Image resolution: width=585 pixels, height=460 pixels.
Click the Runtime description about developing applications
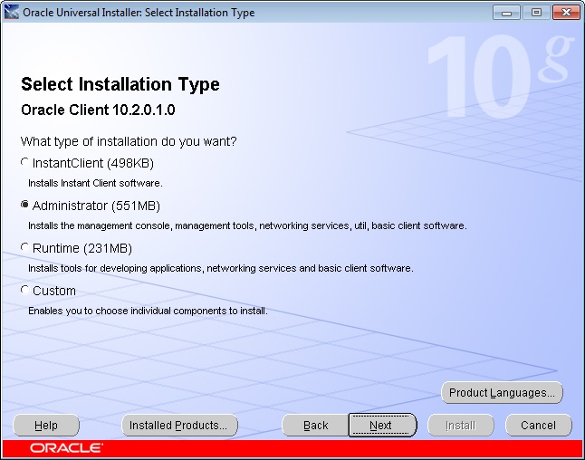(221, 268)
